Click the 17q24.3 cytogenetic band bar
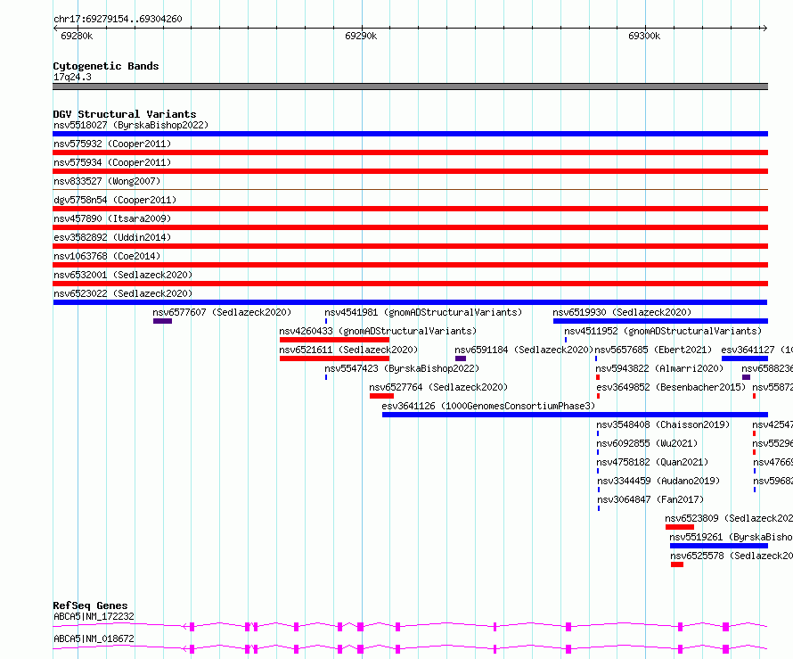The height and width of the screenshot is (659, 793). [410, 86]
